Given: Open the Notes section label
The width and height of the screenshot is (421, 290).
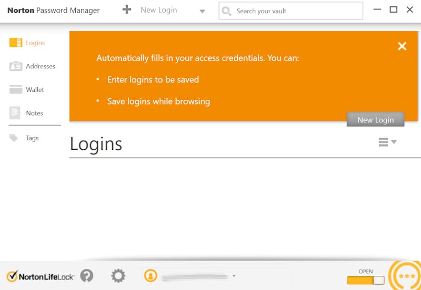Looking at the screenshot, I should 34,113.
